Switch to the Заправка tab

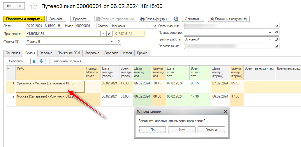click(92, 53)
